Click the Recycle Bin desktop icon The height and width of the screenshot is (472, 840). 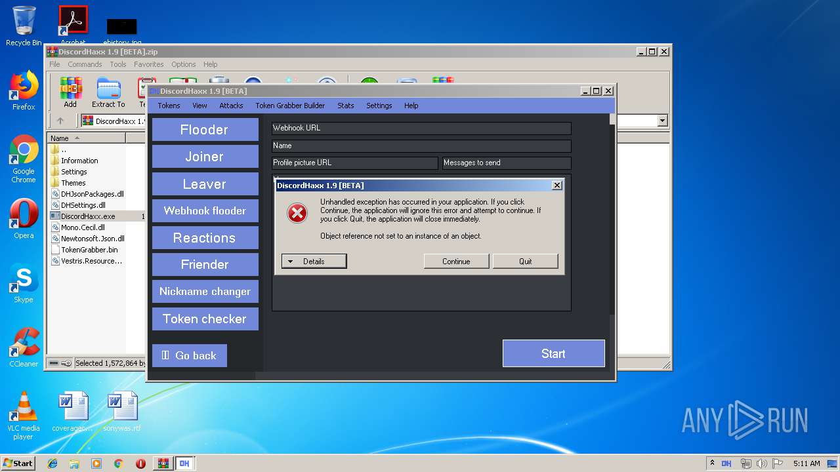24,26
